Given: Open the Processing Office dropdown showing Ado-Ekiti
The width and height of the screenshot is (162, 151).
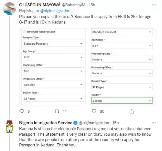Looking at the screenshot, I should 53,85.
